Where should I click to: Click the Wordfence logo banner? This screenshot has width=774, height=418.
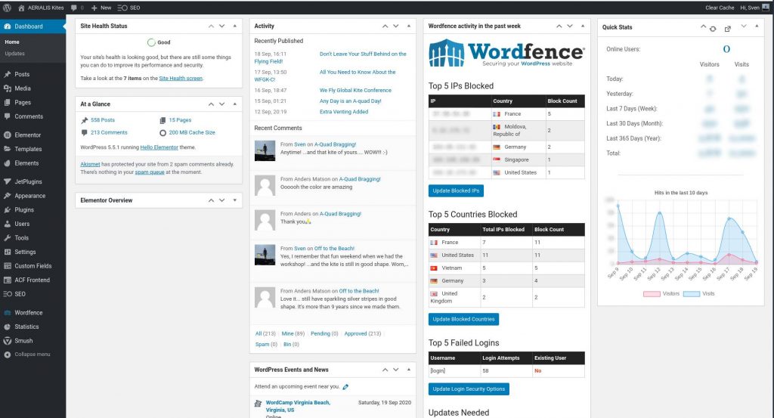tap(506, 54)
